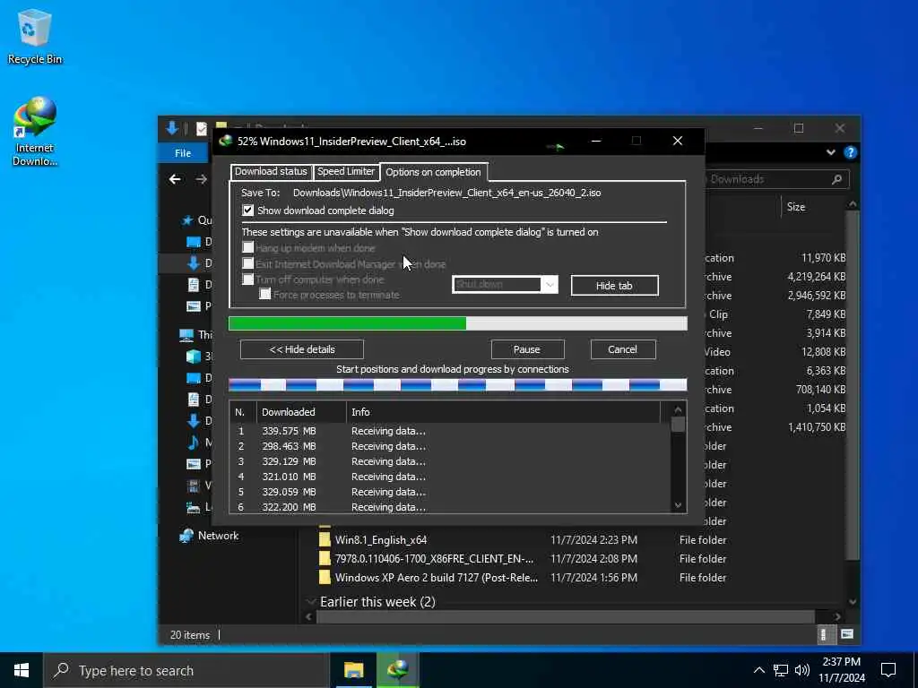Click the 4,219,264 KB size value
Screen dimensions: 918x688
pyautogui.click(x=816, y=277)
